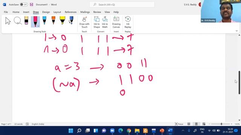This screenshot has height=135, width=241.
Task: Open the View tab
Action: coord(107,12)
